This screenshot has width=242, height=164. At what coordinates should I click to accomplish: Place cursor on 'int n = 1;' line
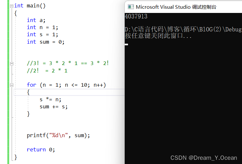click(x=43, y=27)
